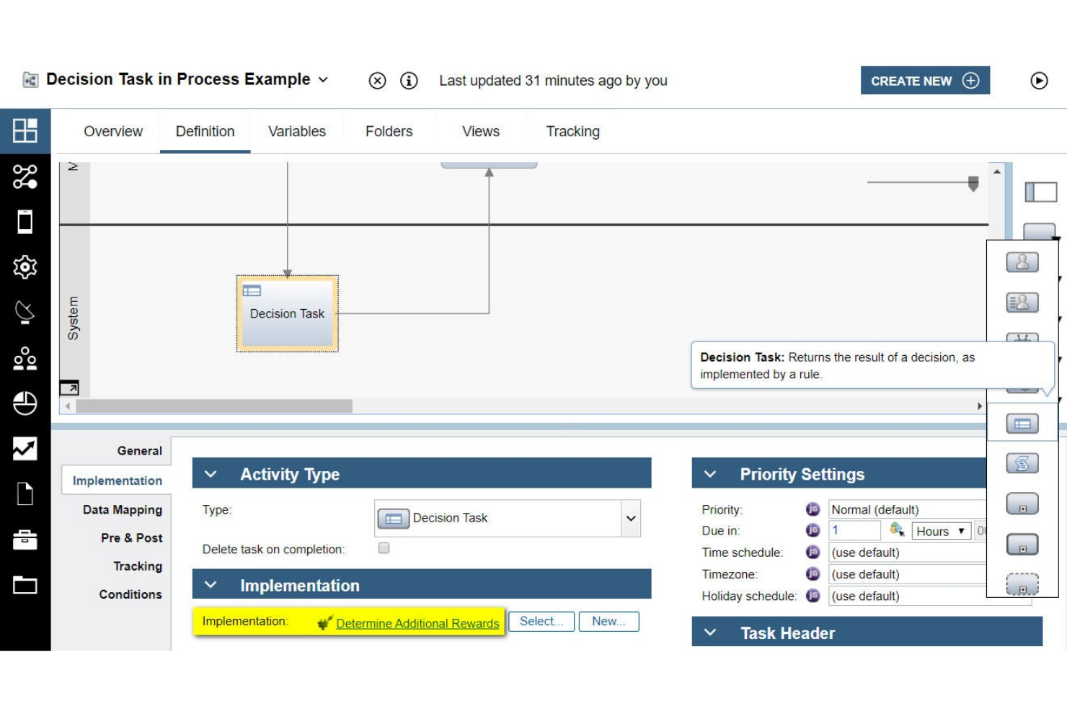Toggle the js icon beside Due in

pyautogui.click(x=813, y=531)
